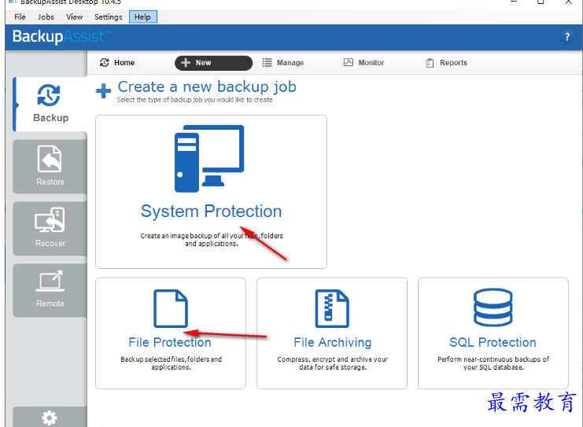Open the Help menu
583x427 pixels.
[x=142, y=17]
